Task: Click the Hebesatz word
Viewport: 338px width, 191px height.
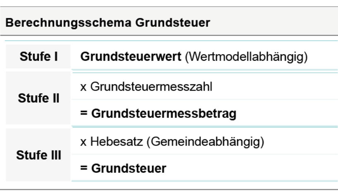Action: pyautogui.click(x=117, y=142)
